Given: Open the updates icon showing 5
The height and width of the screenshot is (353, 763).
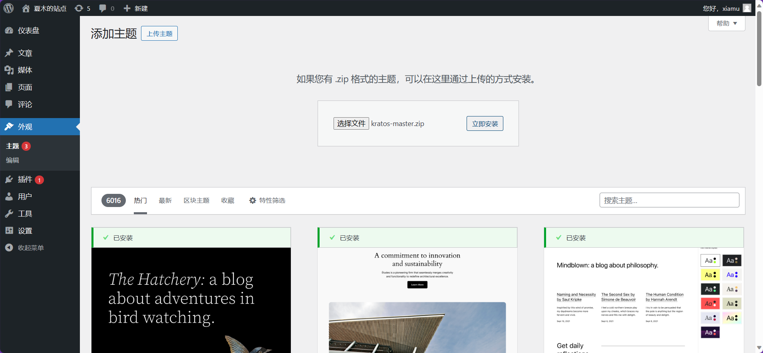Looking at the screenshot, I should click(x=79, y=8).
